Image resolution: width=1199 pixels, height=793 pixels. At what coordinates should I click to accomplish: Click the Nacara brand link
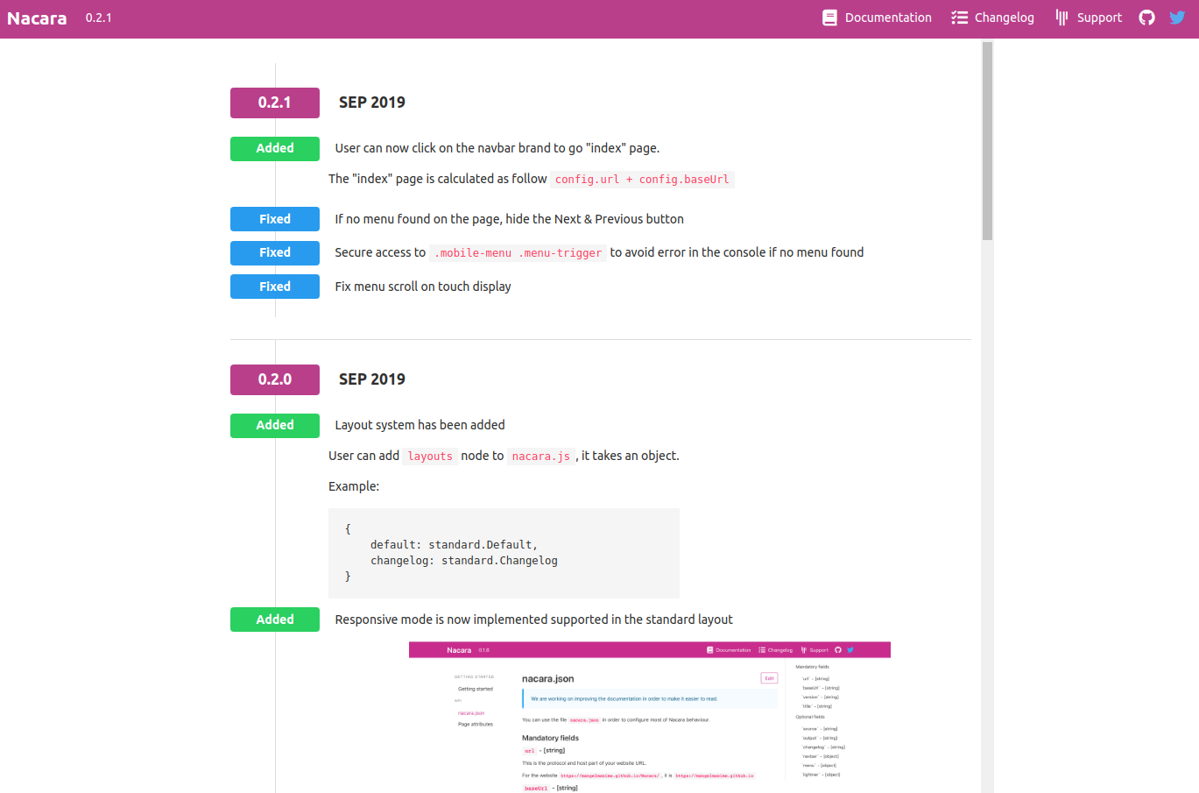[x=37, y=18]
